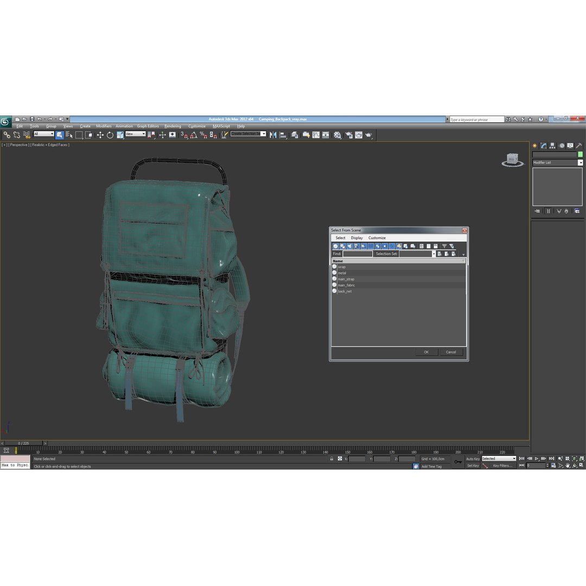Select the Select and Move tool
586x586 pixels.
(x=100, y=135)
